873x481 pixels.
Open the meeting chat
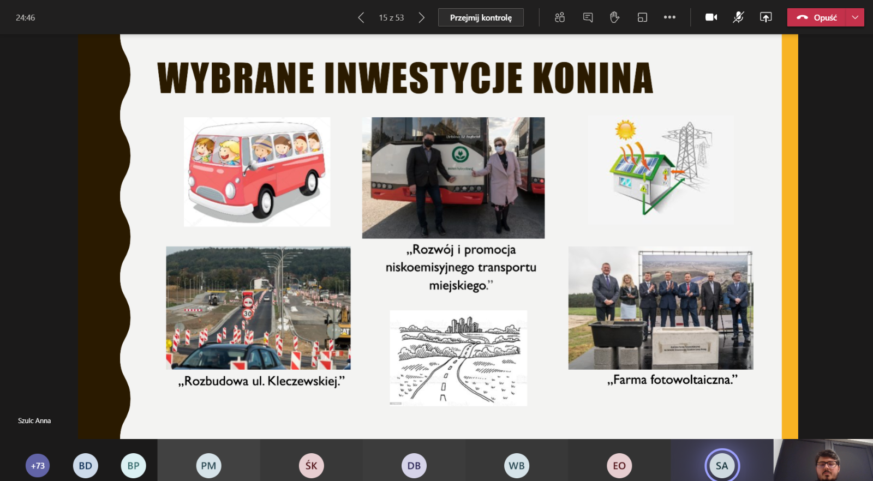pos(588,17)
